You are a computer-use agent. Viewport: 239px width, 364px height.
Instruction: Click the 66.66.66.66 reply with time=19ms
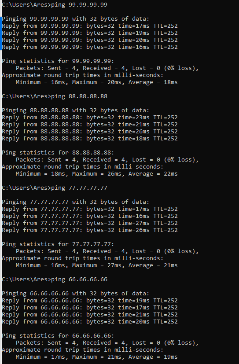coord(89,300)
